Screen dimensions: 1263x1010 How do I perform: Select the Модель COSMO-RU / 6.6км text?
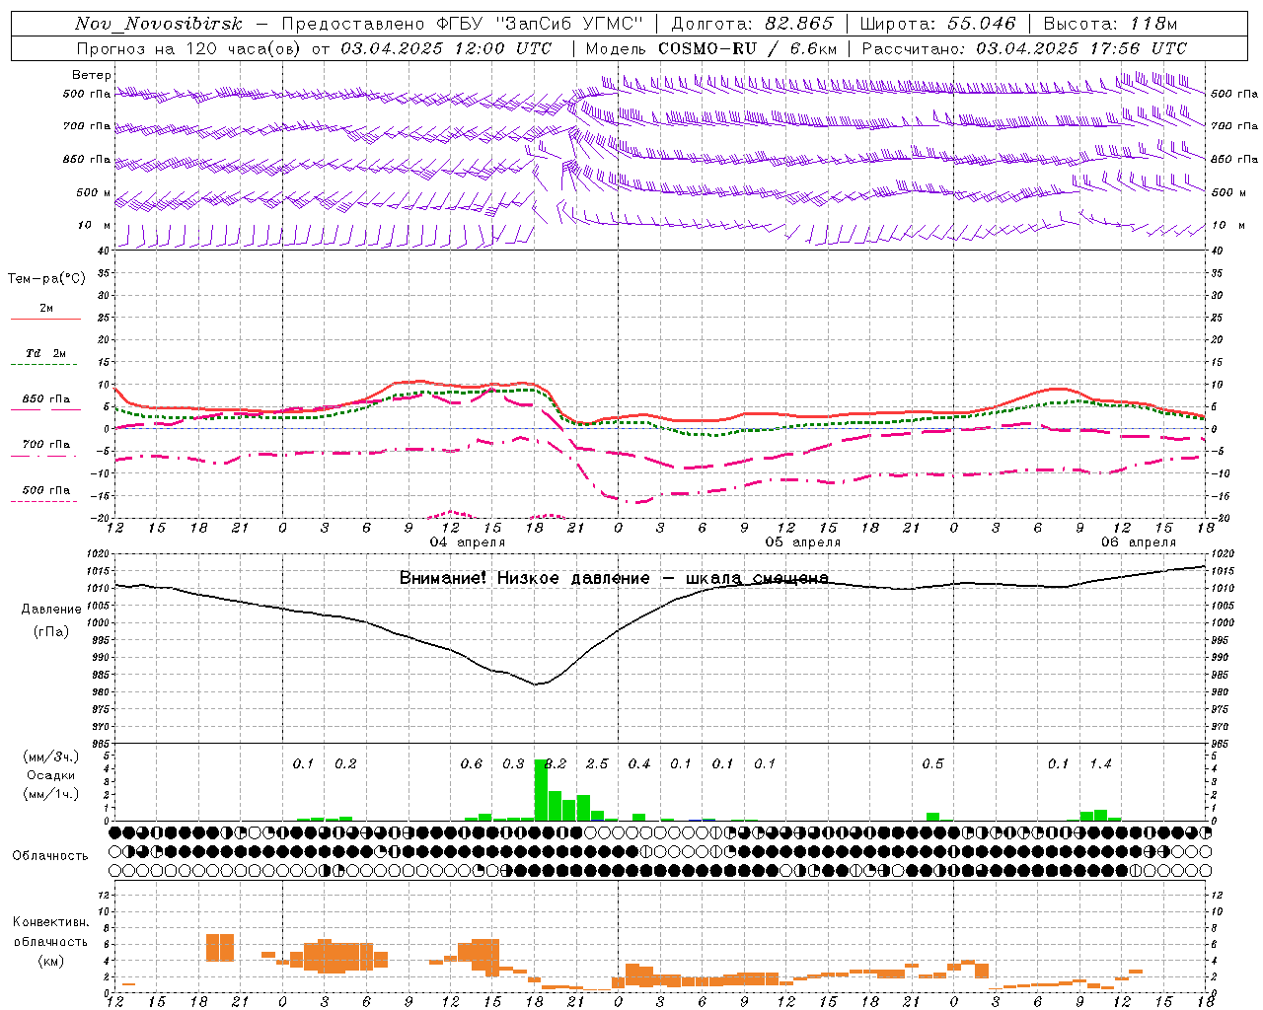click(x=710, y=48)
